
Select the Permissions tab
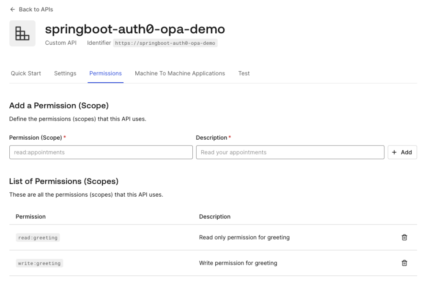point(105,73)
